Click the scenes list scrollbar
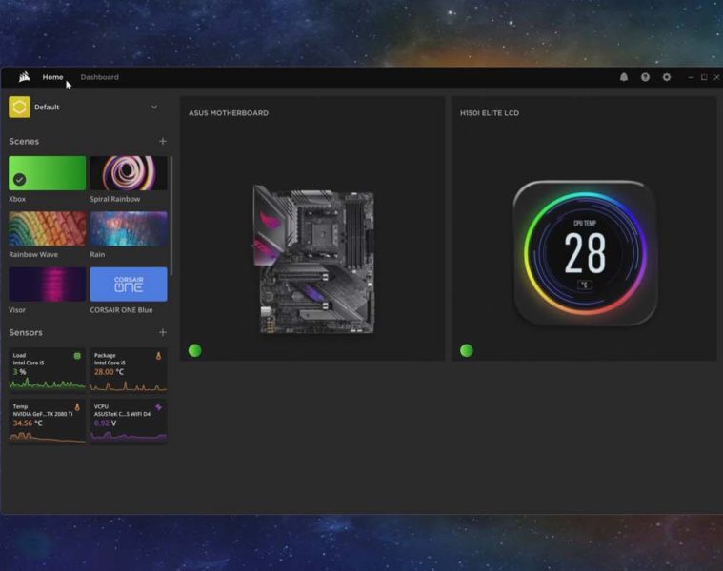The width and height of the screenshot is (723, 571). click(171, 216)
